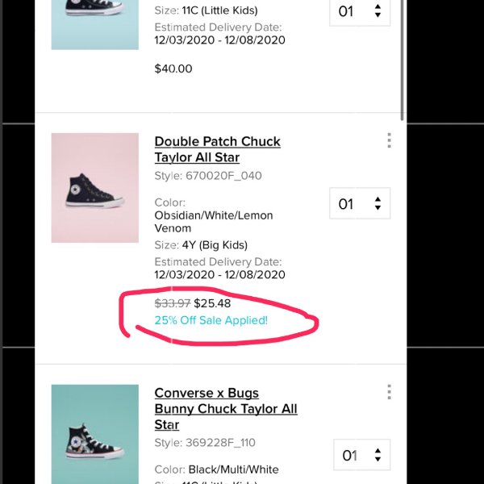The image size is (484, 484).
Task: Click the cart list vertical scrollbar
Action: [x=402, y=60]
